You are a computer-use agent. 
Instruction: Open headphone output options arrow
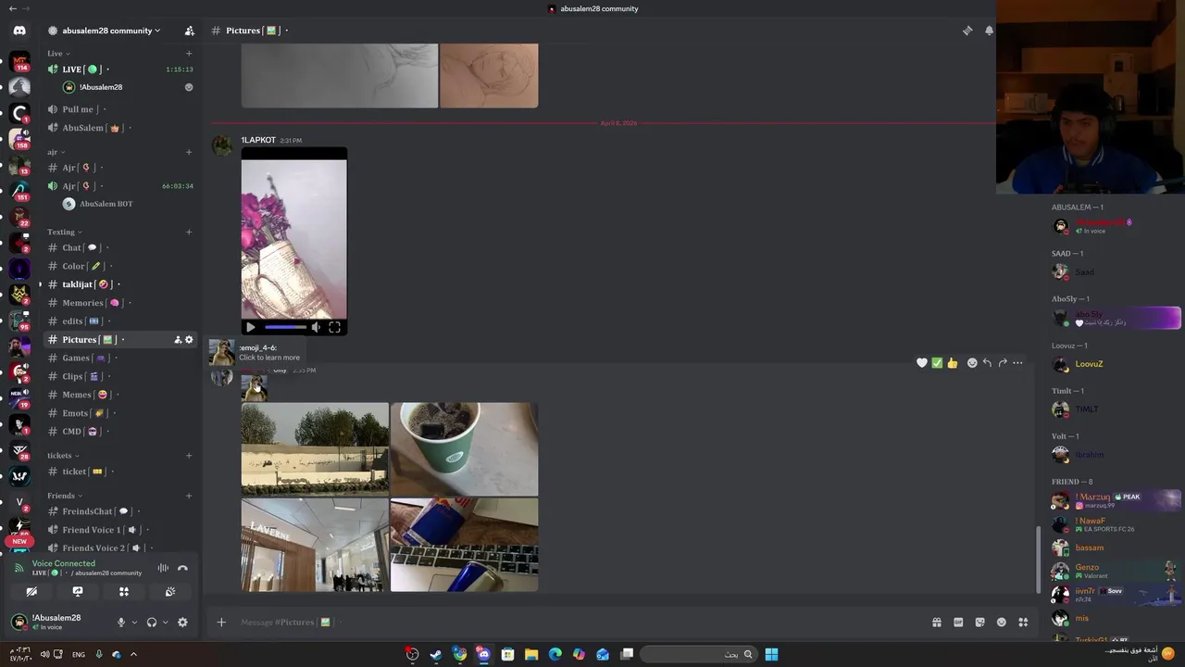(166, 623)
